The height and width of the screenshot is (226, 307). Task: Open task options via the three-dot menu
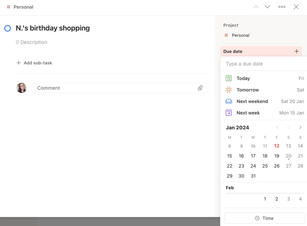coord(282,7)
